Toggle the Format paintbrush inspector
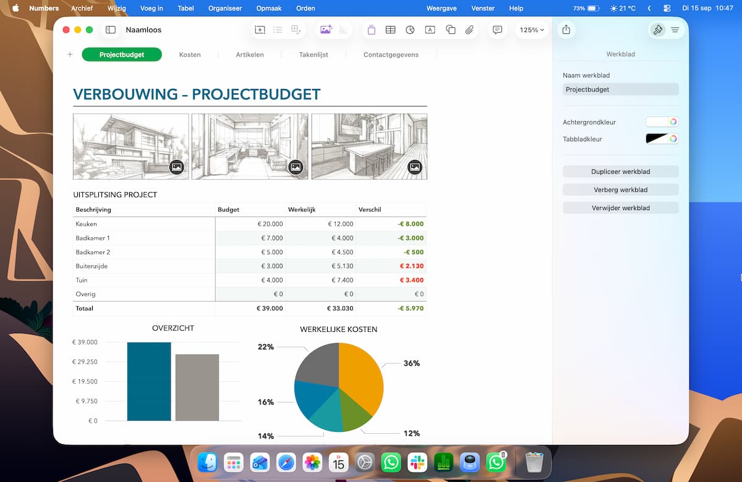This screenshot has height=482, width=742. click(x=658, y=30)
